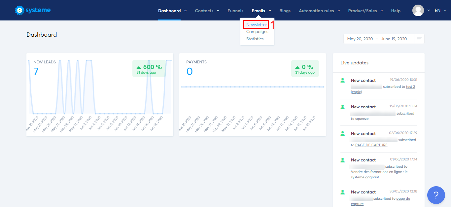This screenshot has width=451, height=207.
Task: Open the user avatar profile icon
Action: (418, 10)
